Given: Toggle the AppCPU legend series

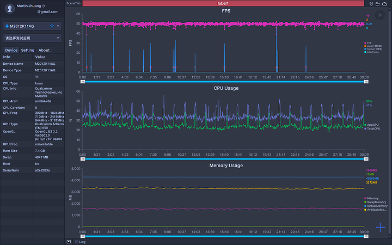Looking at the screenshot, I should pos(371,125).
